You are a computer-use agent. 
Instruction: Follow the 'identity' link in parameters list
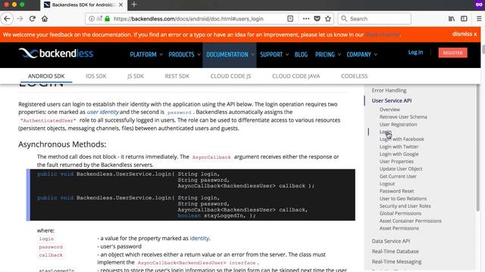pos(199,239)
